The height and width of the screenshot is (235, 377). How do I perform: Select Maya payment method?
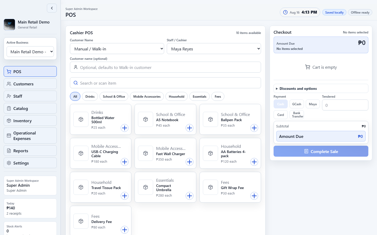click(x=313, y=104)
